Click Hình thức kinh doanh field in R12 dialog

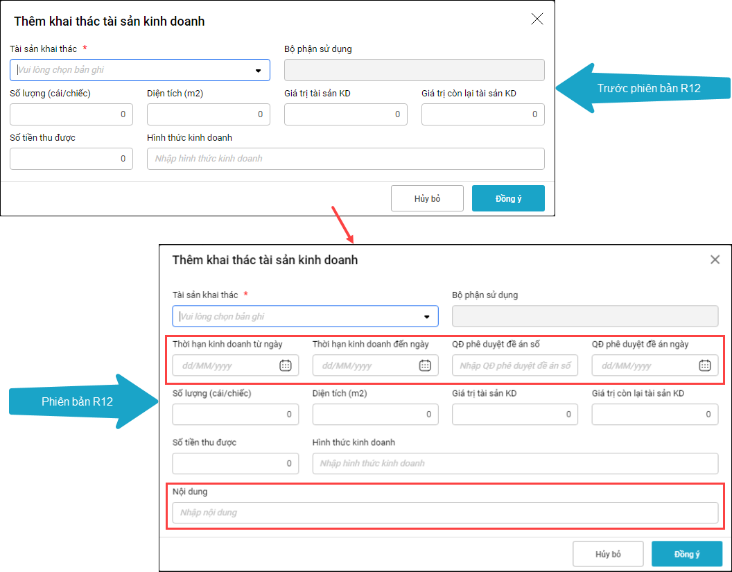tap(514, 463)
